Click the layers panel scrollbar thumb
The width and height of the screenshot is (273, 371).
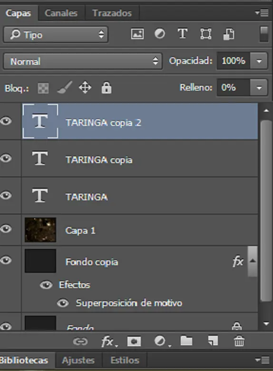pyautogui.click(x=266, y=211)
